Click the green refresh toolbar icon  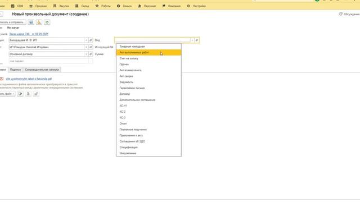[x=47, y=22]
